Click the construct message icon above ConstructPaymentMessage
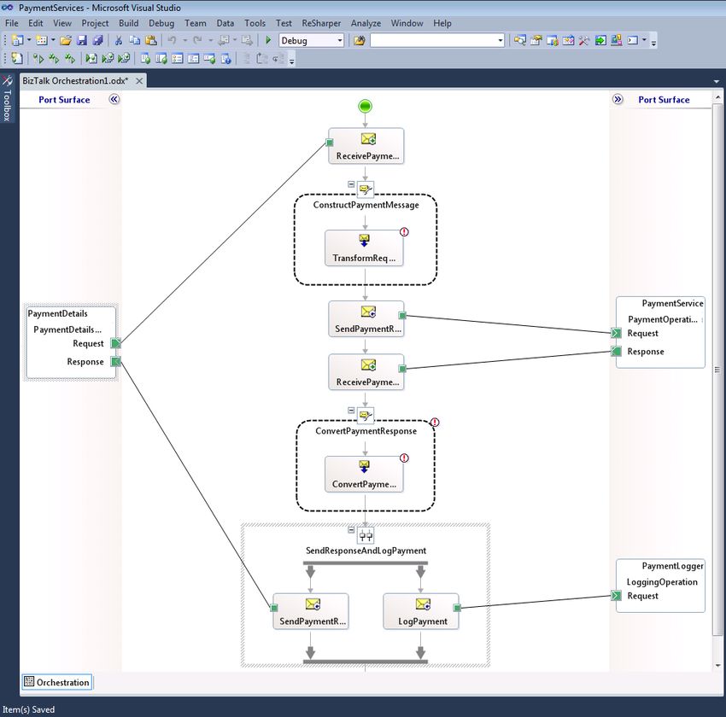726x717 pixels. pyautogui.click(x=366, y=189)
